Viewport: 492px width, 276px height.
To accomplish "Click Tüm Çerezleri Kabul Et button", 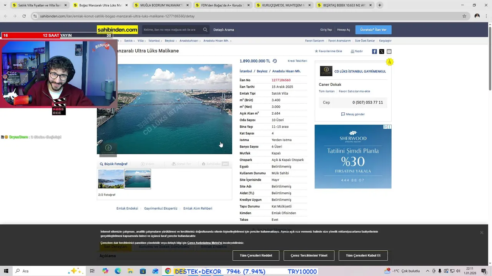I will point(363,255).
